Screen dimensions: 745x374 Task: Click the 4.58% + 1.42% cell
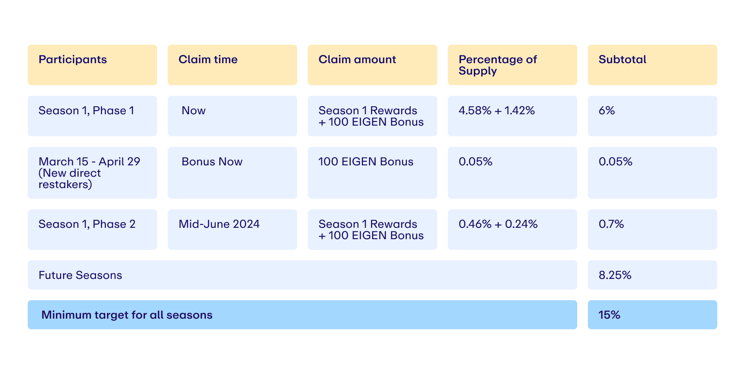tap(512, 116)
